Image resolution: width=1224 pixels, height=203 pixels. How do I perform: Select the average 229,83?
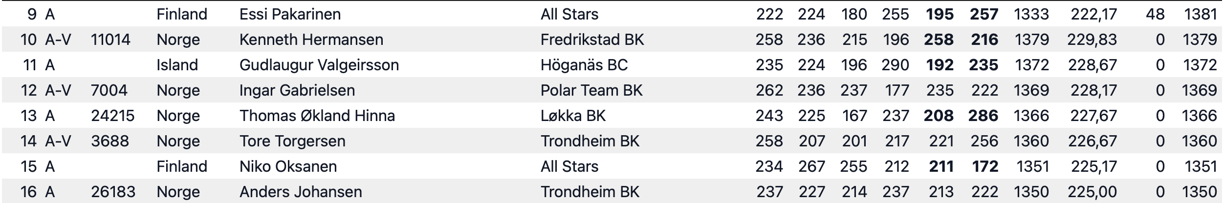[x=1092, y=40]
